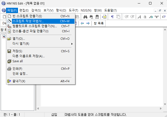Click the copy windows toolbar icon

(x=118, y=17)
